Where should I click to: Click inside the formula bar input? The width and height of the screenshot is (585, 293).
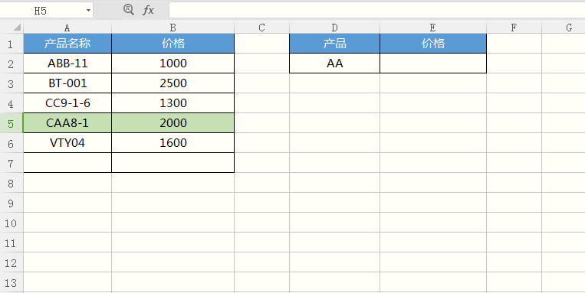coord(376,10)
